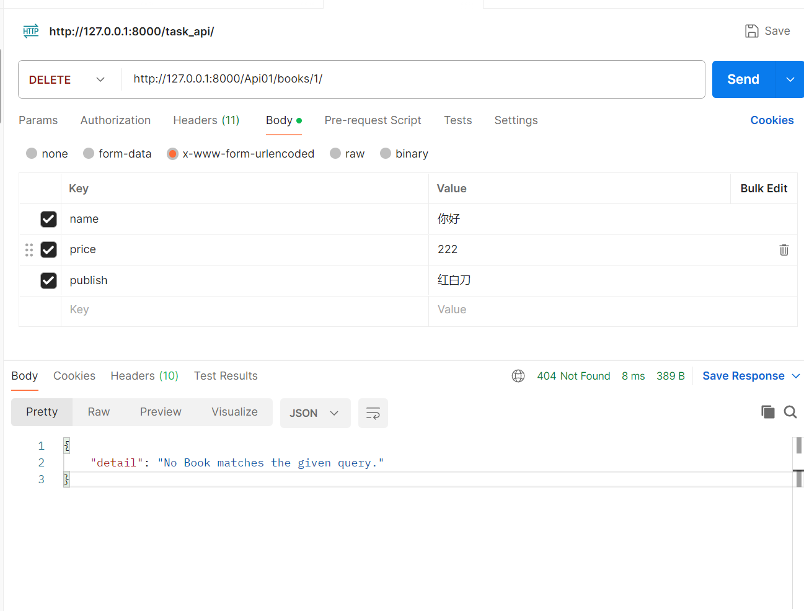804x611 pixels.
Task: Click the network globe icon
Action: point(518,376)
